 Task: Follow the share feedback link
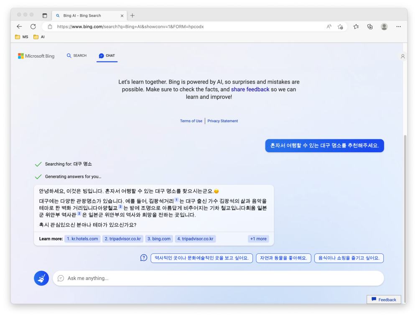tap(250, 89)
